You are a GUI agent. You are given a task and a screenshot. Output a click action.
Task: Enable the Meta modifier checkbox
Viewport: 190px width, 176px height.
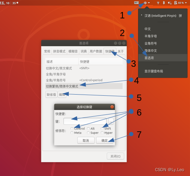(x=72, y=133)
